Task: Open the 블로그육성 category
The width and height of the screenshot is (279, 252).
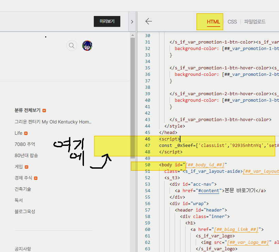Action: [25, 212]
